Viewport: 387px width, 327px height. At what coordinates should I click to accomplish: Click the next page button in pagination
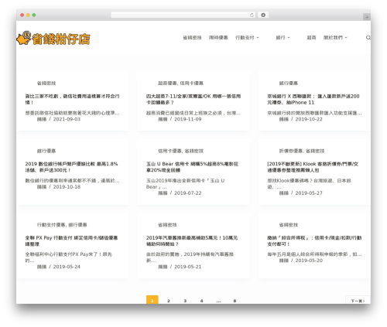tap(358, 301)
